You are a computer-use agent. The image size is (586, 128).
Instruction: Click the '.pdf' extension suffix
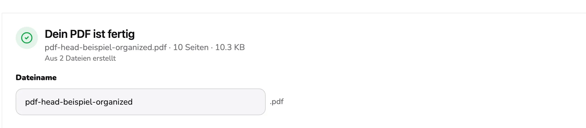pyautogui.click(x=277, y=102)
